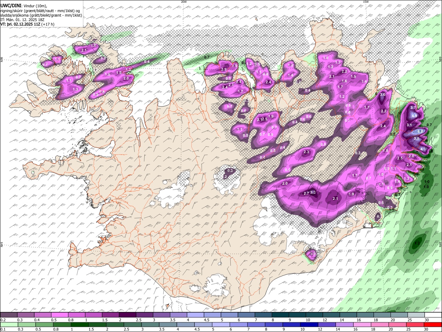Viewport: 442px width, 332px height.
Task: Select the 2.9 value in northern peninsula
Action: [223, 70]
